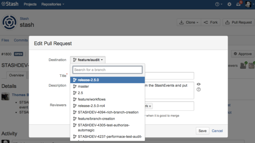Select branch 2.5
Screen dimensions: 255x143
tap(108, 93)
